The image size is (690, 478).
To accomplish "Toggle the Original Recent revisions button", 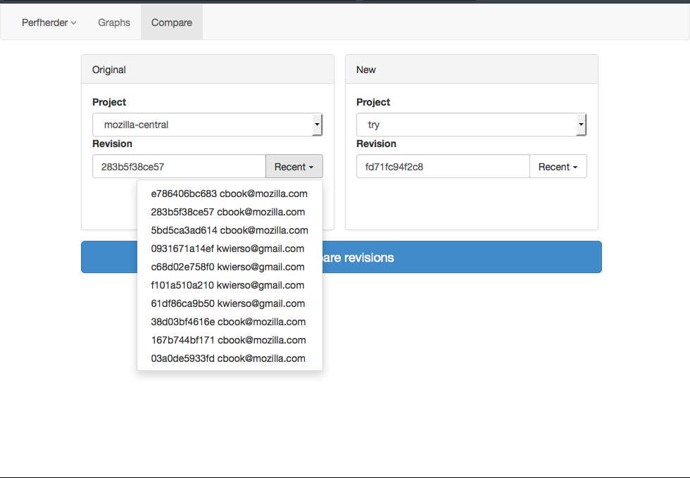I will (294, 167).
